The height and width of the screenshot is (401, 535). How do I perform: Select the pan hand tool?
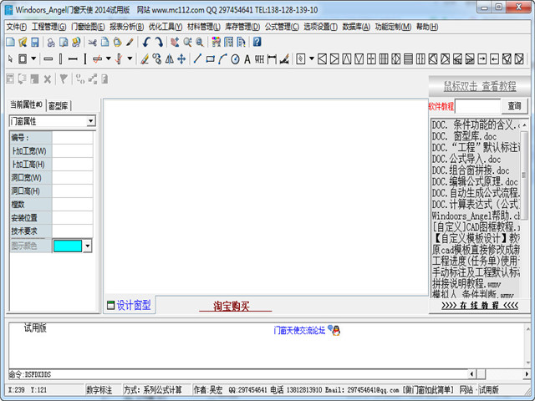(x=175, y=42)
